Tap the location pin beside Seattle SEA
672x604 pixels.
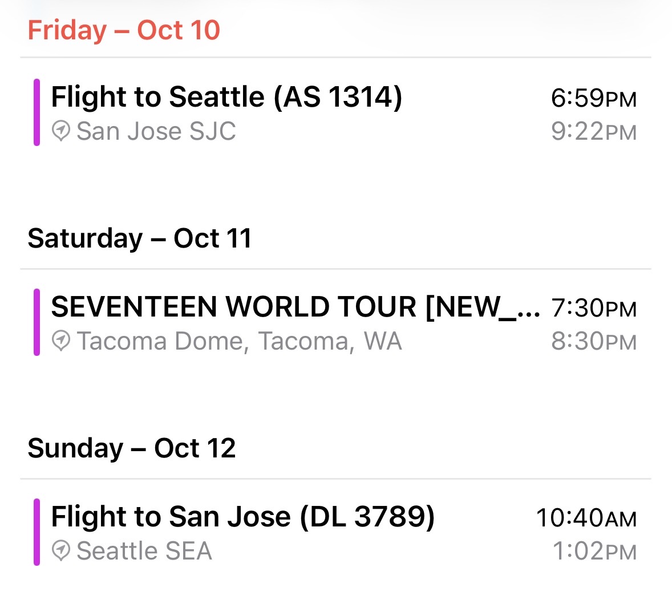click(x=60, y=551)
